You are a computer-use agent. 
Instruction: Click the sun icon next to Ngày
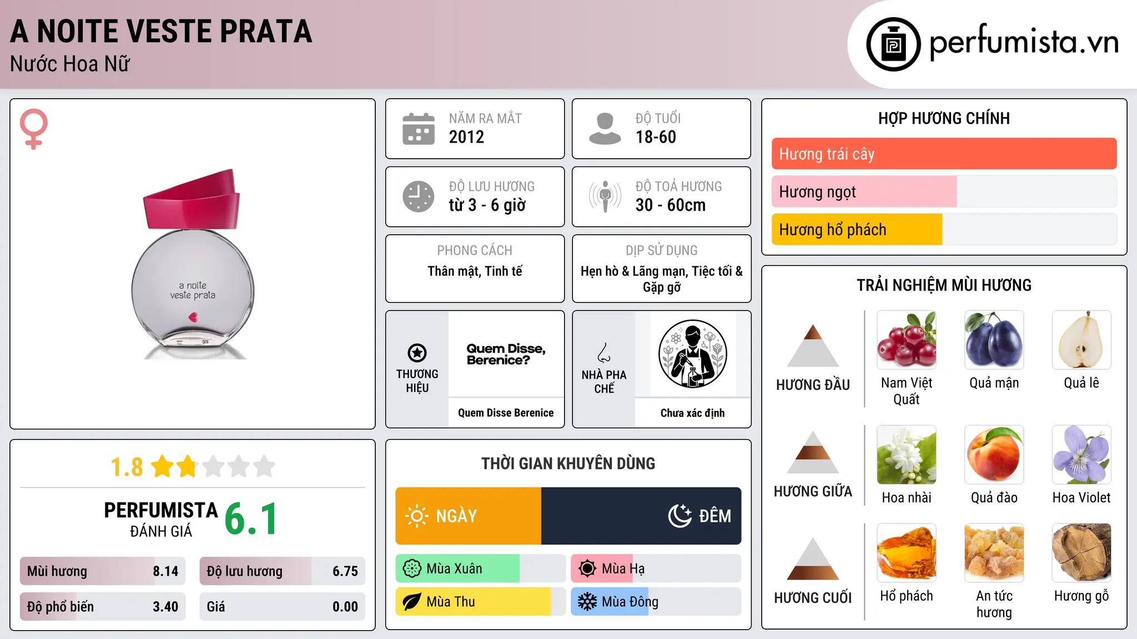(x=416, y=516)
